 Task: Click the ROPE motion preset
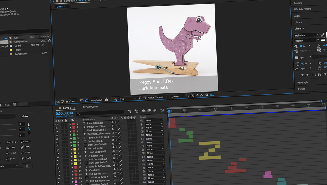click(x=26, y=152)
